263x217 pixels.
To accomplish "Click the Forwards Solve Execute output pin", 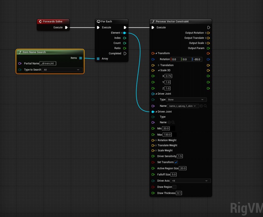I will tap(66, 27).
